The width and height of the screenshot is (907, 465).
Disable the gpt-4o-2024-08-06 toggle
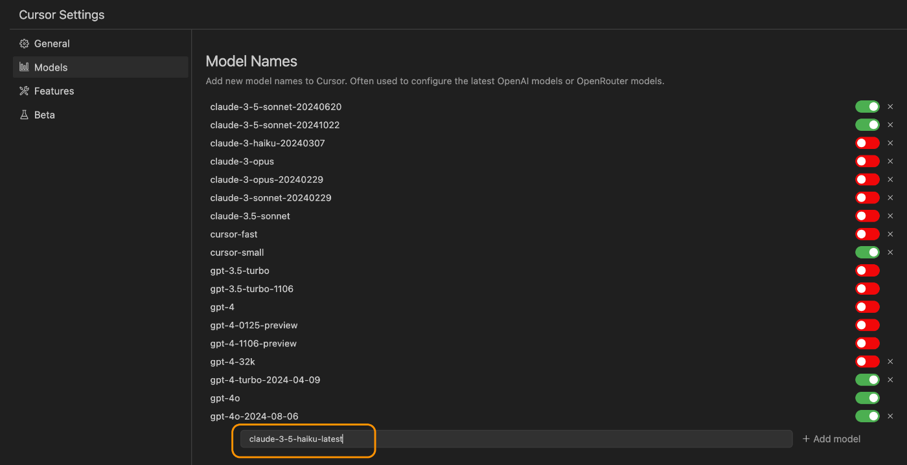(867, 416)
